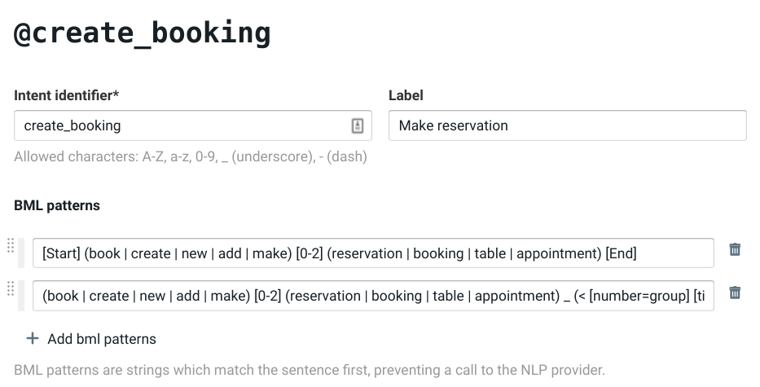Image resolution: width=760 pixels, height=387 pixels.
Task: Click the Label caption above Make reservation
Action: pos(406,95)
